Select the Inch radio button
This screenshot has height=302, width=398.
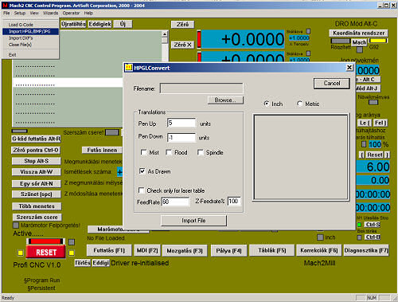(267, 104)
